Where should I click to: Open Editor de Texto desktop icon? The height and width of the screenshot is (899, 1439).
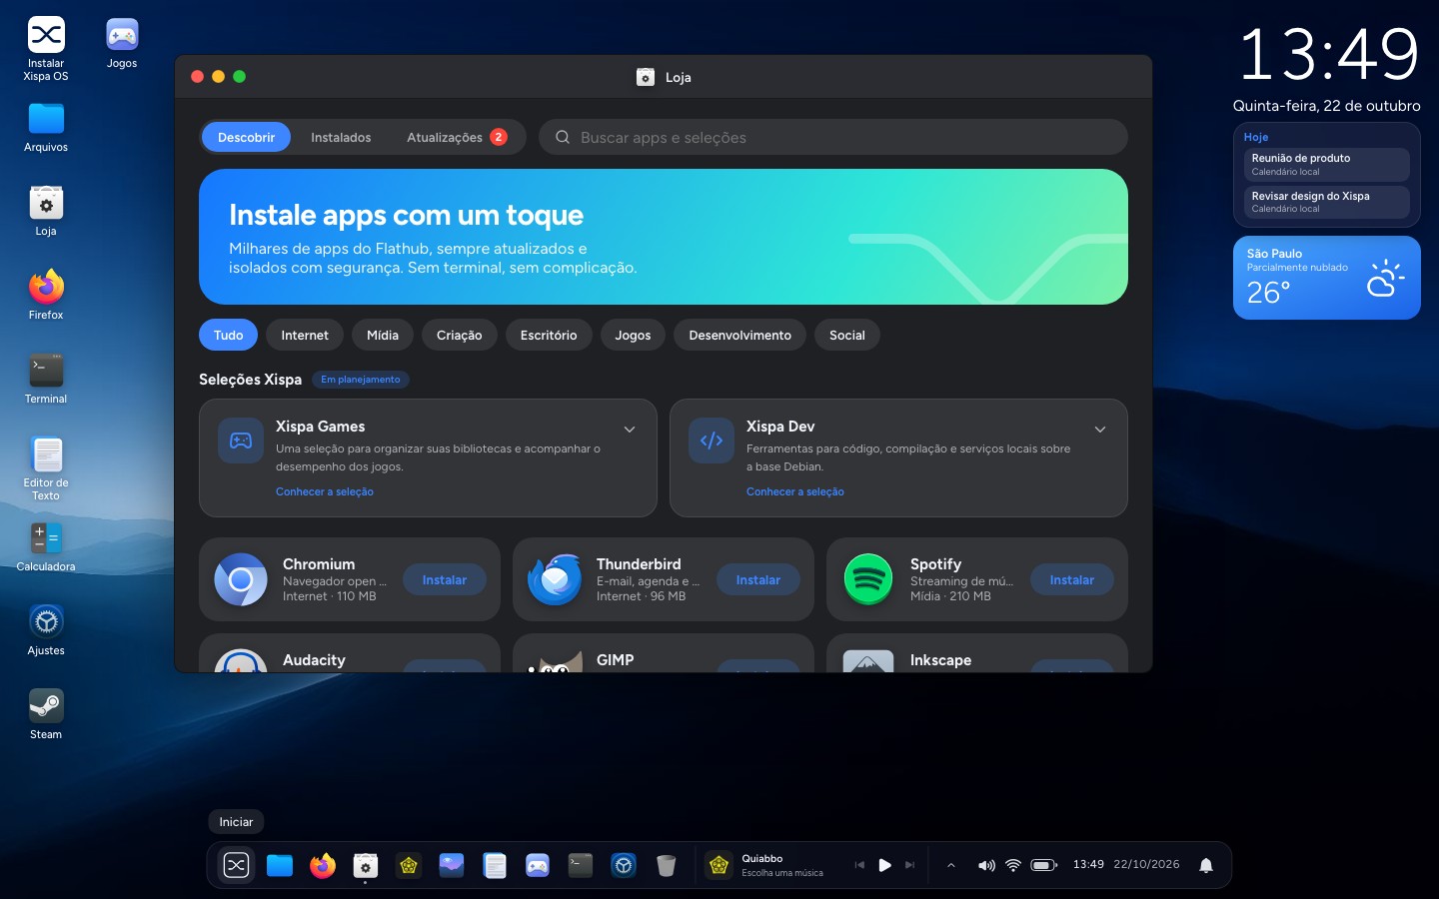tap(46, 467)
